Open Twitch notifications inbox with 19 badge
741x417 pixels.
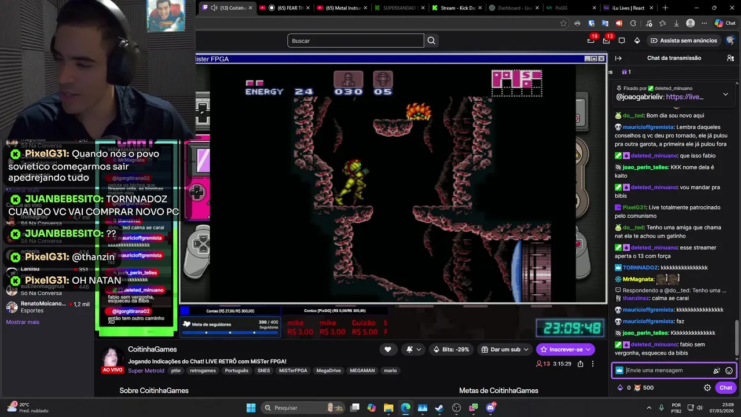click(591, 41)
